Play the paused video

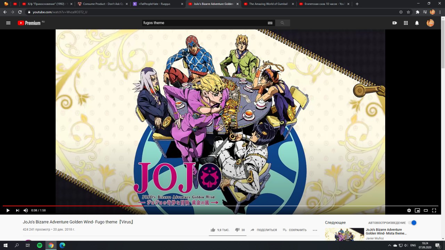(8, 210)
